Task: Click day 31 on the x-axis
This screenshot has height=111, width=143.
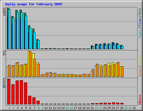Action: tap(134, 108)
